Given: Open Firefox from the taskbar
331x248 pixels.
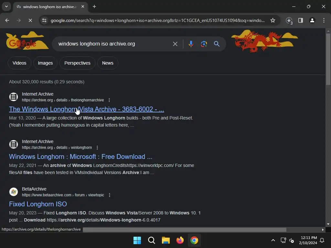Looking at the screenshot, I should coord(180,240).
